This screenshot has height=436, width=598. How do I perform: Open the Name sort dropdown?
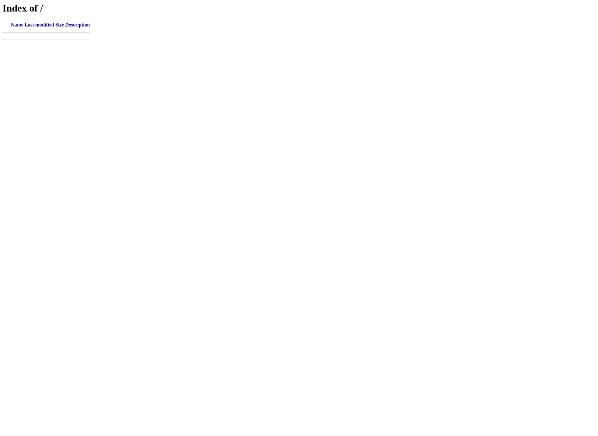tap(17, 25)
